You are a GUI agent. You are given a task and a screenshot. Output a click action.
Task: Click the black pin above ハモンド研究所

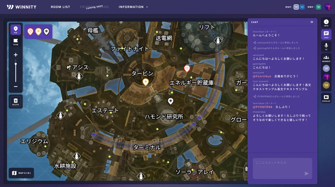(171, 101)
